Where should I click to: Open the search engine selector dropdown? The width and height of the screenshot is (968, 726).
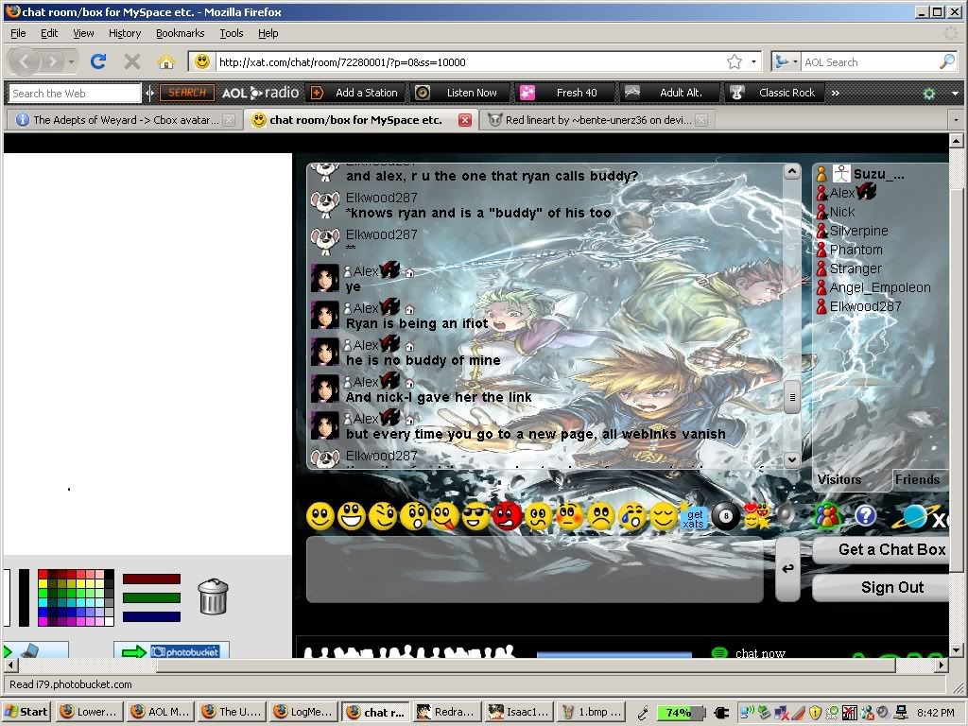tap(785, 61)
